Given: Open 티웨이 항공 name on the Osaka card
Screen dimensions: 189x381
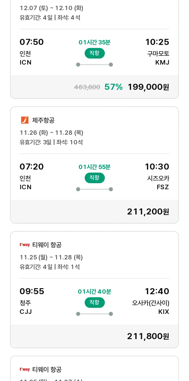Looking at the screenshot, I should (x=47, y=245).
